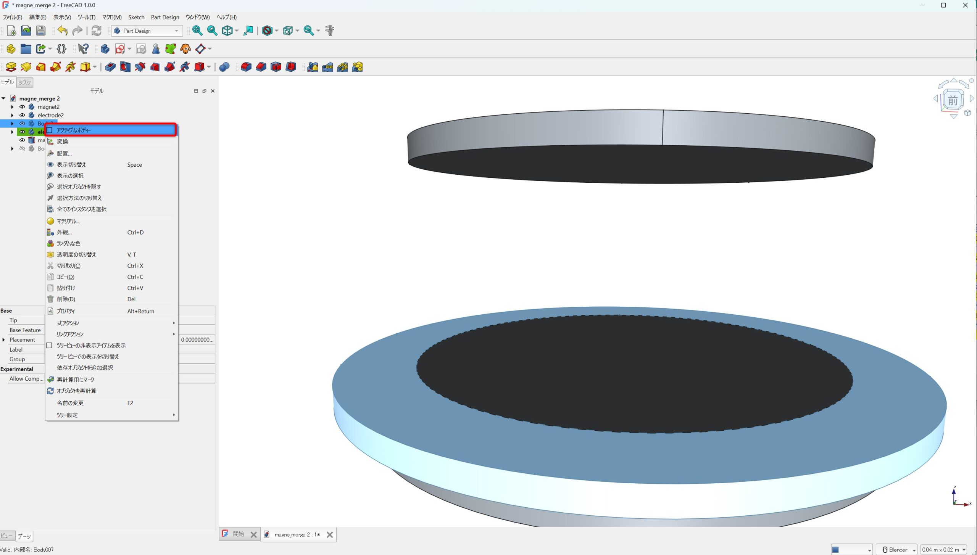Screen dimensions: 977x555
Task: Apply the Chamfer tool icon
Action: tap(261, 67)
